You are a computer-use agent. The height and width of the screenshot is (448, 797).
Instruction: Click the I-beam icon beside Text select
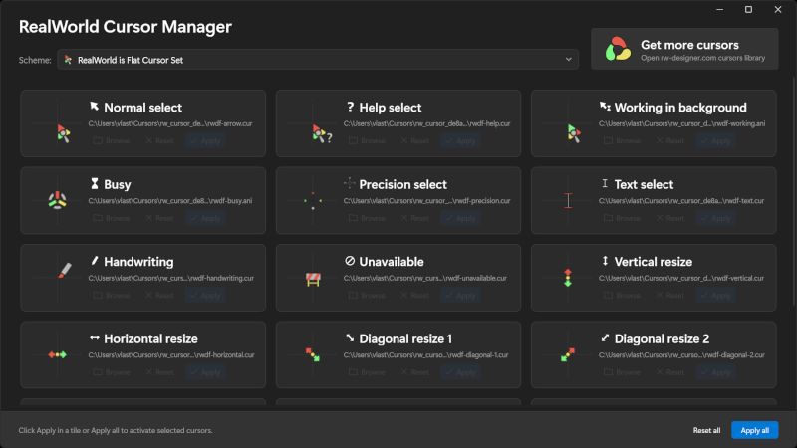(x=605, y=183)
